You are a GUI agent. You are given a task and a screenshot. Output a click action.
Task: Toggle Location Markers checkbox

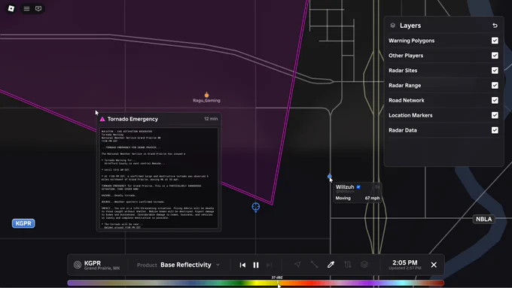coord(495,115)
